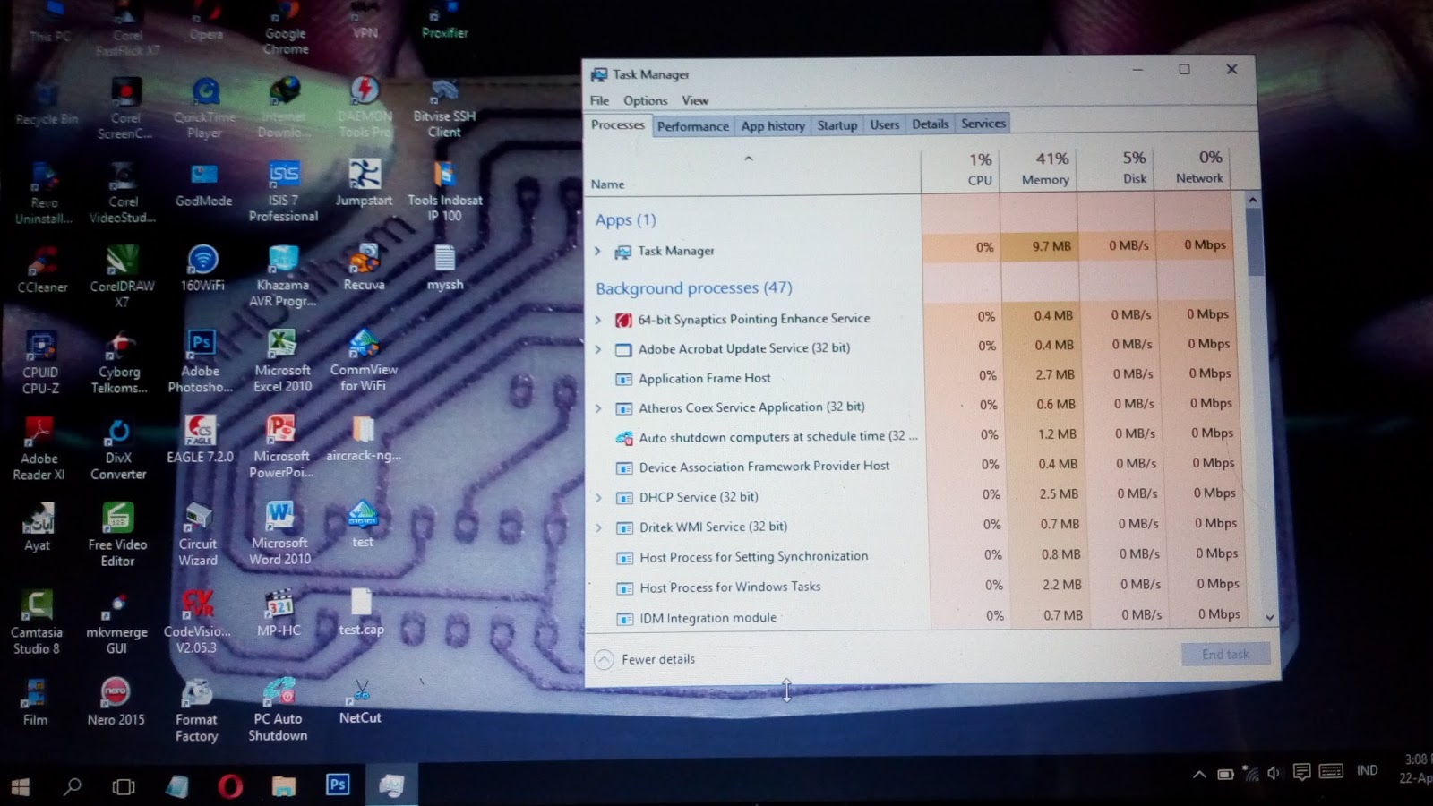The image size is (1433, 806).
Task: Open the NetCut desktop shortcut
Action: pos(360,701)
